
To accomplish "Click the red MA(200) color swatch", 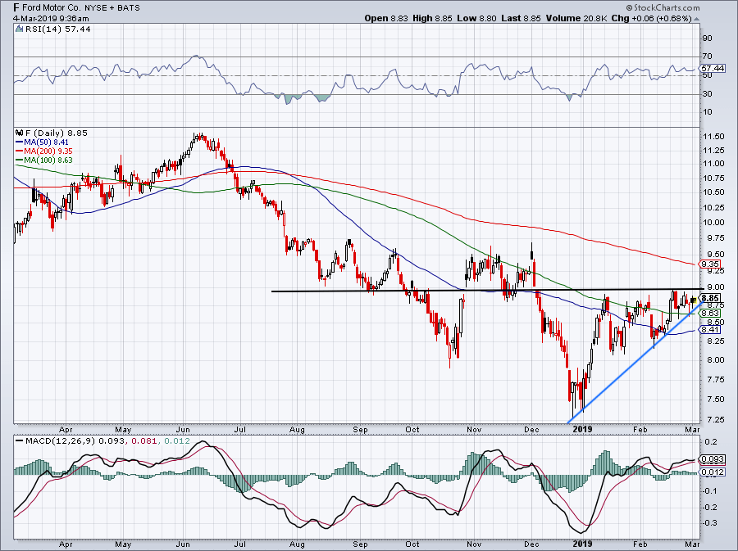I will click(x=20, y=148).
